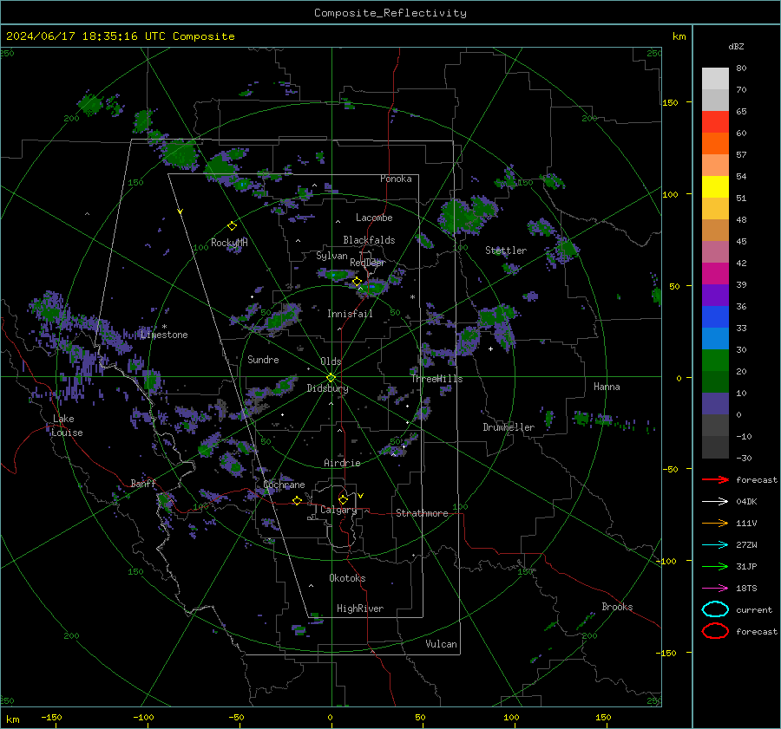Click the Strathmore city label
The width and height of the screenshot is (781, 729).
[x=422, y=513]
